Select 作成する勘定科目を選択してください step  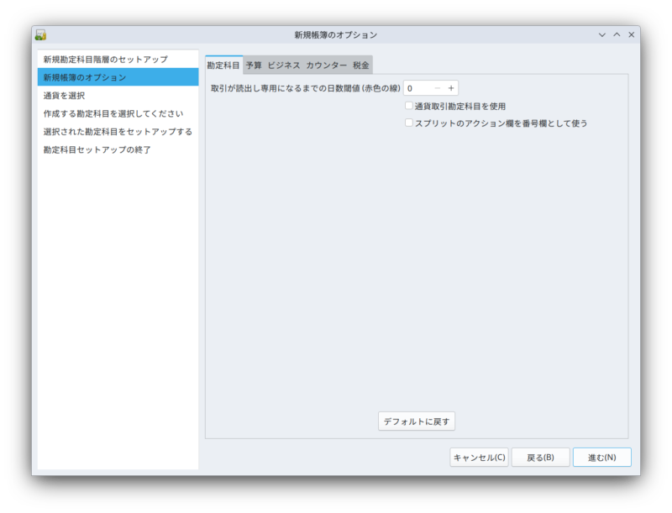(x=118, y=113)
